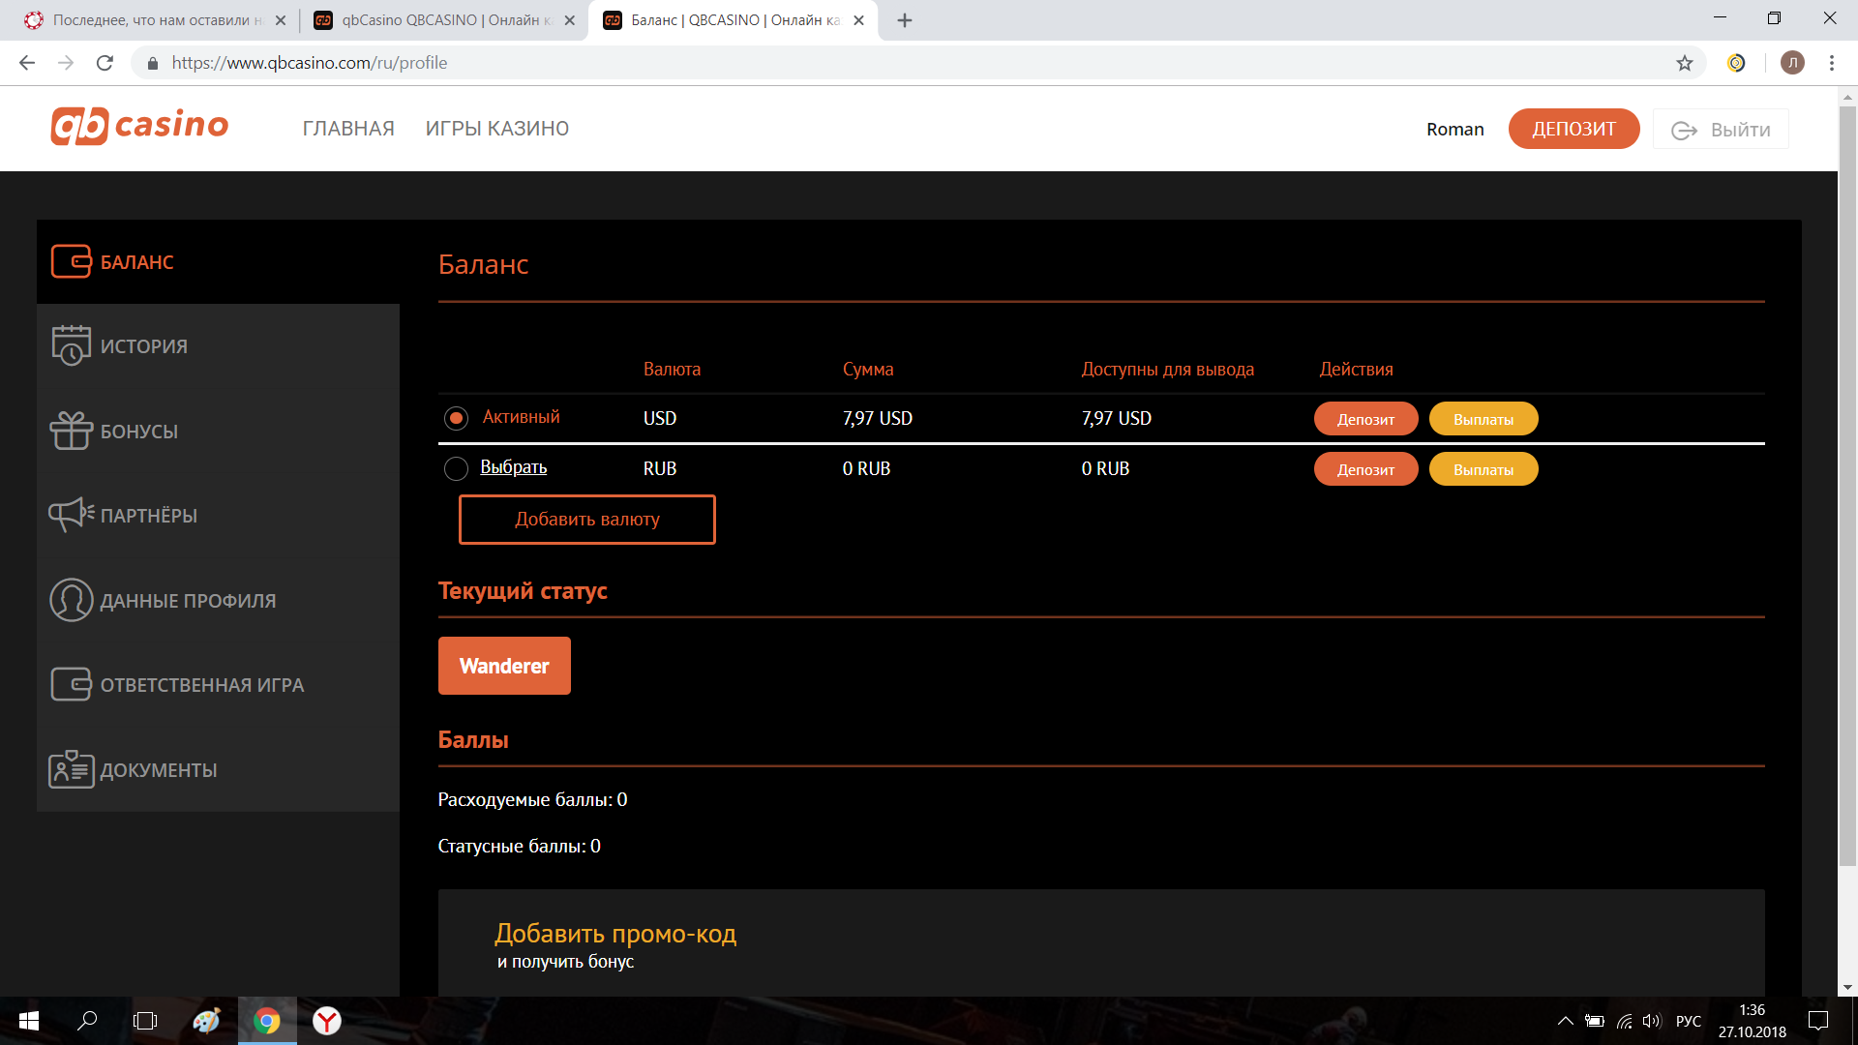Click the Партнёры megaphone icon
This screenshot has height=1045, width=1858.
(x=71, y=515)
